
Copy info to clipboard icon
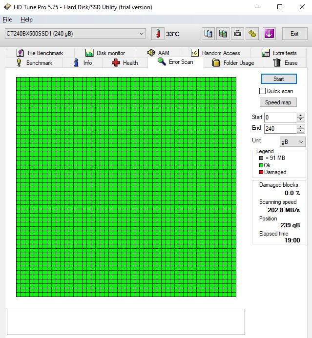point(208,34)
